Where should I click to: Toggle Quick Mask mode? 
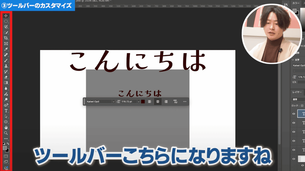[x=6, y=156]
